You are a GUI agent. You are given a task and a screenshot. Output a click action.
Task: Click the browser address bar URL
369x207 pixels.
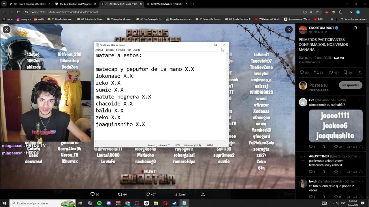pyautogui.click(x=64, y=12)
